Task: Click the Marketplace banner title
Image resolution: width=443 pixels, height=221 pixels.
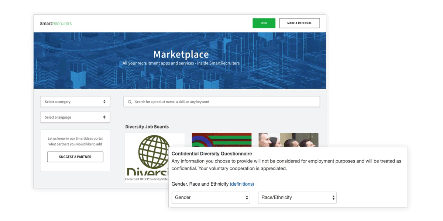Action: (181, 55)
